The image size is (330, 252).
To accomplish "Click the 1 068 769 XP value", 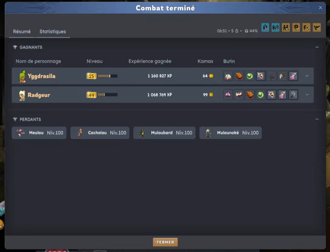I will pos(160,95).
